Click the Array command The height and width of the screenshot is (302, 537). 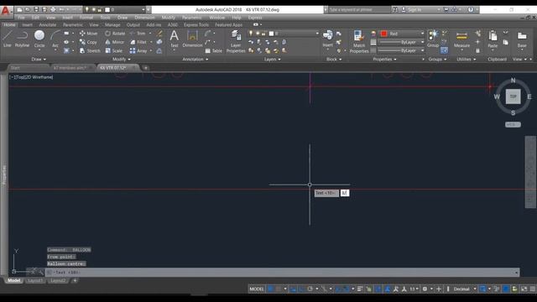pos(138,50)
